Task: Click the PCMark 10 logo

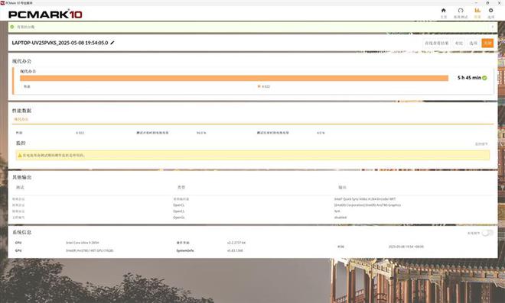Action: tap(45, 15)
